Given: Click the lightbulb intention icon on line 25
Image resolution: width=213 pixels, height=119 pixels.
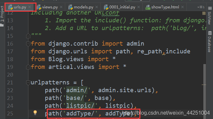Looking at the screenshot, I should coord(35,113).
